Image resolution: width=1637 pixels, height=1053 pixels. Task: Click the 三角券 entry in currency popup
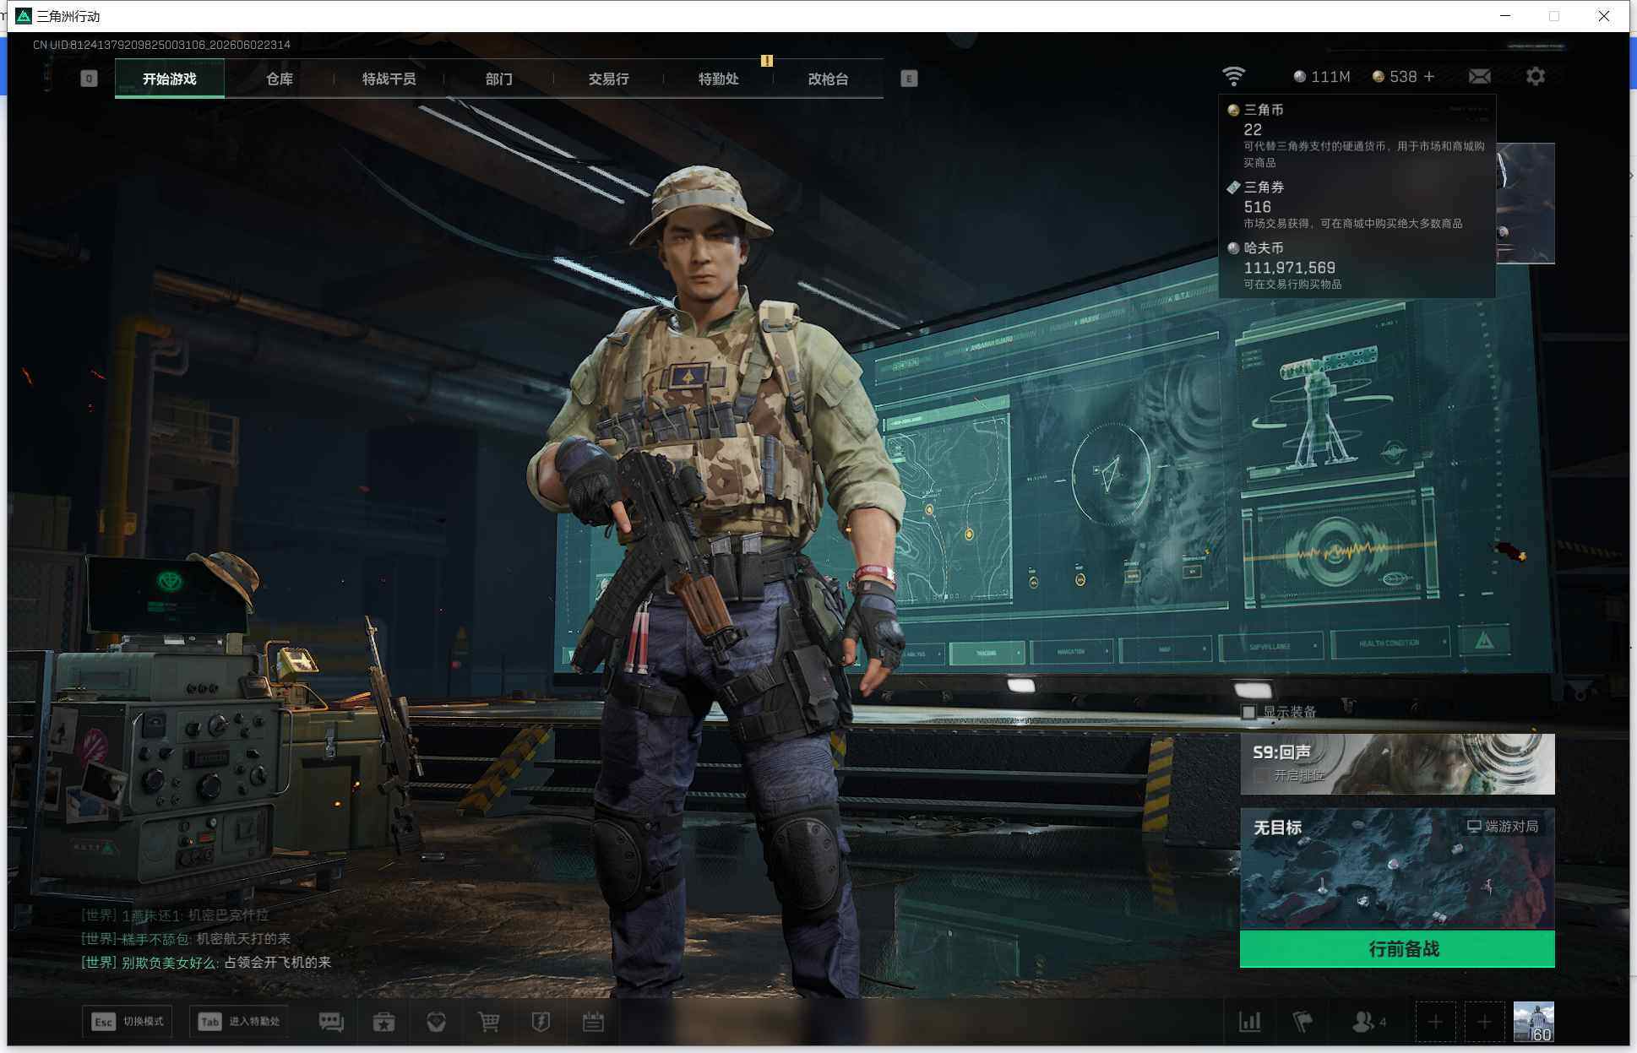point(1356,204)
